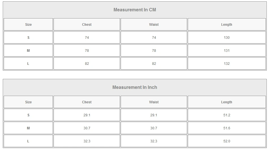
Task: Click the "Measurement In Inch" table title
Action: coord(135,87)
